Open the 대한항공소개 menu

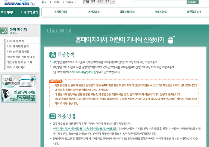click(194, 12)
